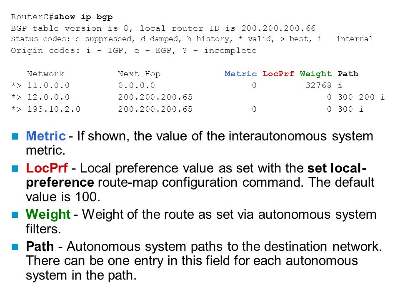Click the green Weight bullet heading
Image resolution: width=400 pixels, height=300 pixels.
pos(48,214)
